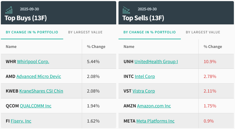Open the UnitedHealth Group I link
This screenshot has width=235, height=129.
(156, 61)
